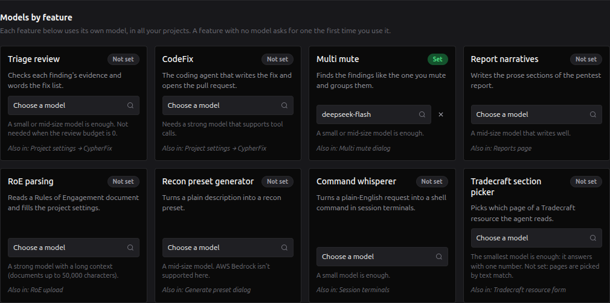Click the Tradecraft section picker card title
610x303 pixels.
coord(506,187)
